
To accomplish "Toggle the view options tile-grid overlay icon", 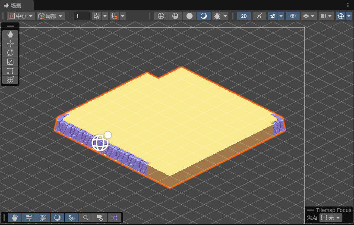I will point(72,218).
